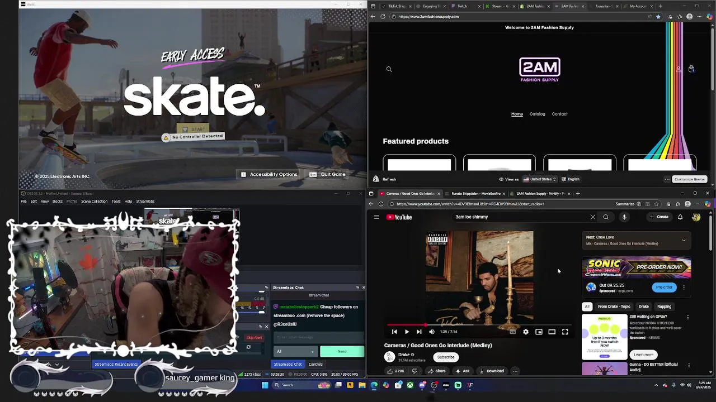This screenshot has height=402, width=716.
Task: Toggle YouTube miniplayer mode
Action: [x=539, y=332]
